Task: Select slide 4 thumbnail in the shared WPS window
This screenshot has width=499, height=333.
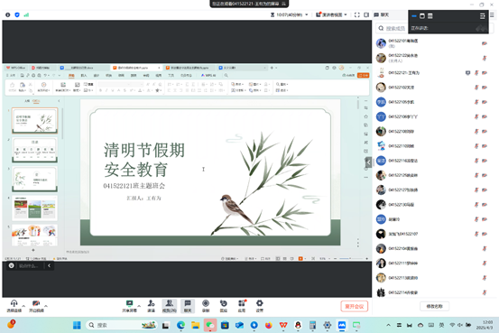Action: point(34,208)
